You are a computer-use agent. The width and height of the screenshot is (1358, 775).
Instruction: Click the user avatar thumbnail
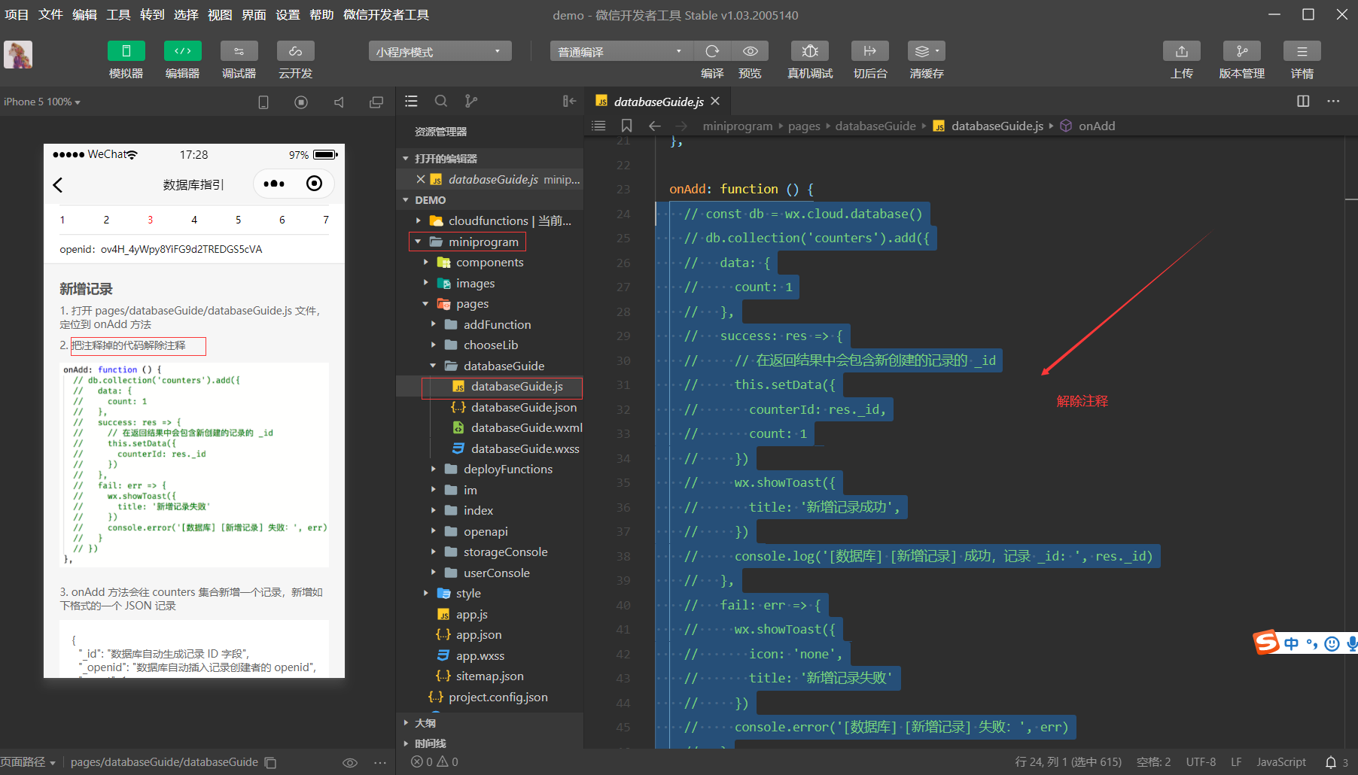click(x=18, y=55)
